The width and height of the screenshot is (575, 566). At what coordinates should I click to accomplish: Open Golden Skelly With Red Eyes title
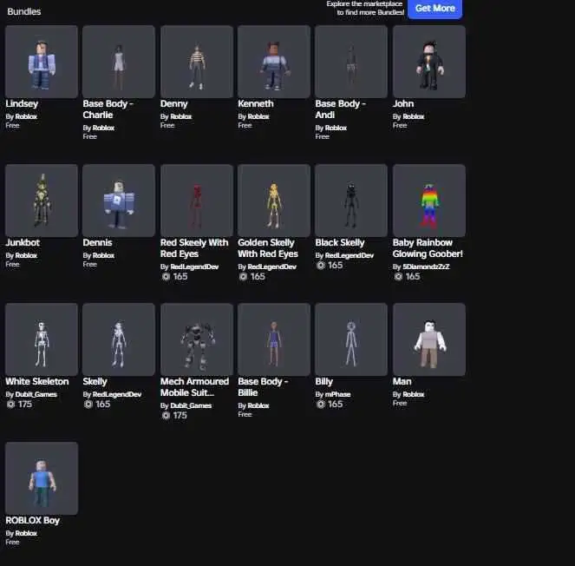268,248
